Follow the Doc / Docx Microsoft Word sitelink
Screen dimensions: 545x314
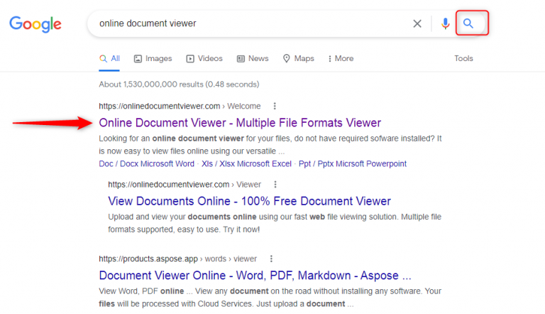(x=146, y=163)
